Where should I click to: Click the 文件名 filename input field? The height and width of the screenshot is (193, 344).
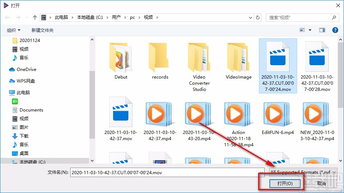167,172
